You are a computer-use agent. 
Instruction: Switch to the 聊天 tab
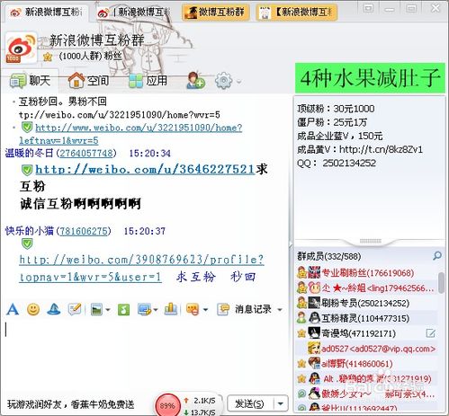point(30,81)
